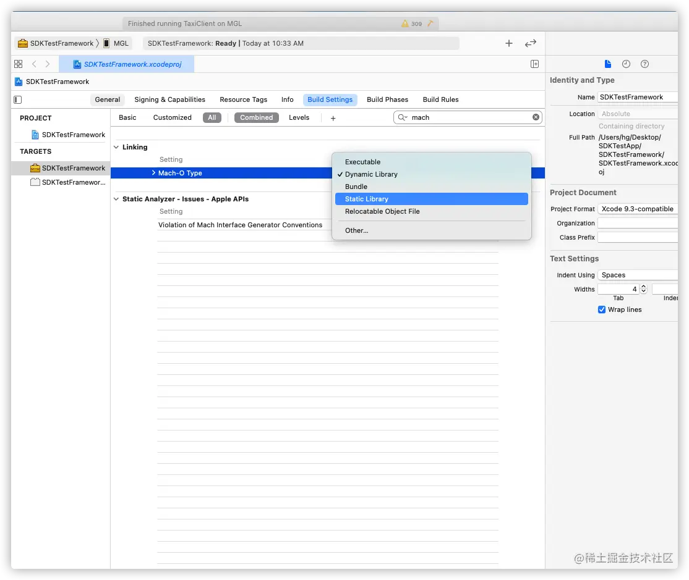Choose Relocatable Object File option

tap(431, 211)
